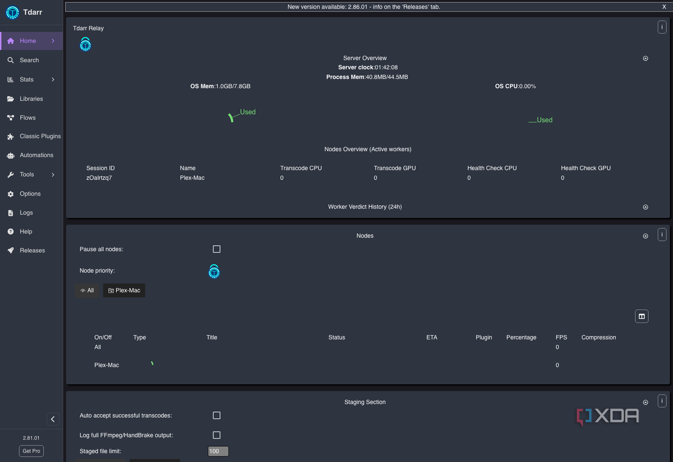Click the Tdarr Relay lock icon

click(85, 44)
